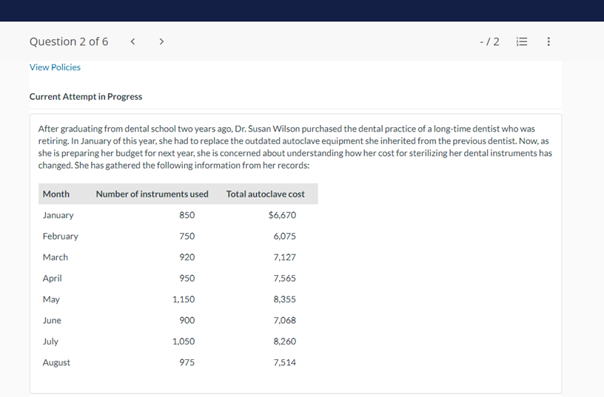The image size is (604, 397).
Task: Select the 'April' row label
Action: pos(53,278)
